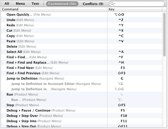
Task: Click the F10 key binding
Action: click(x=124, y=116)
